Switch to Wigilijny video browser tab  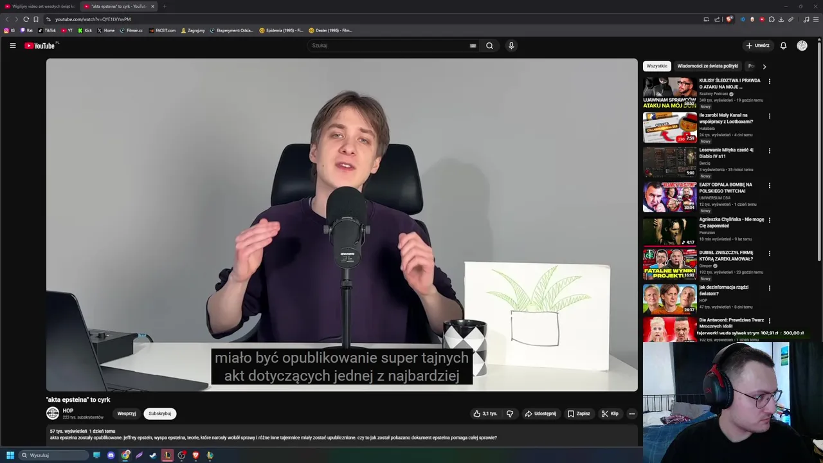click(40, 6)
